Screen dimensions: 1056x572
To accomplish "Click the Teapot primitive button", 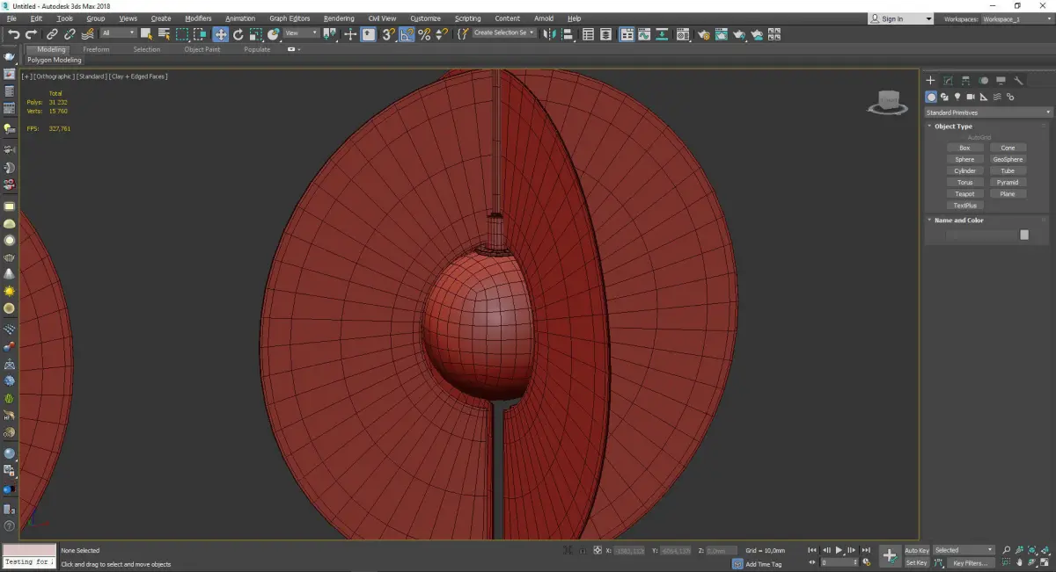I will point(965,193).
